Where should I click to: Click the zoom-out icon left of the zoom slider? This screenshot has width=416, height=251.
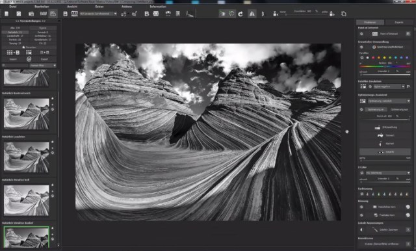(276, 14)
